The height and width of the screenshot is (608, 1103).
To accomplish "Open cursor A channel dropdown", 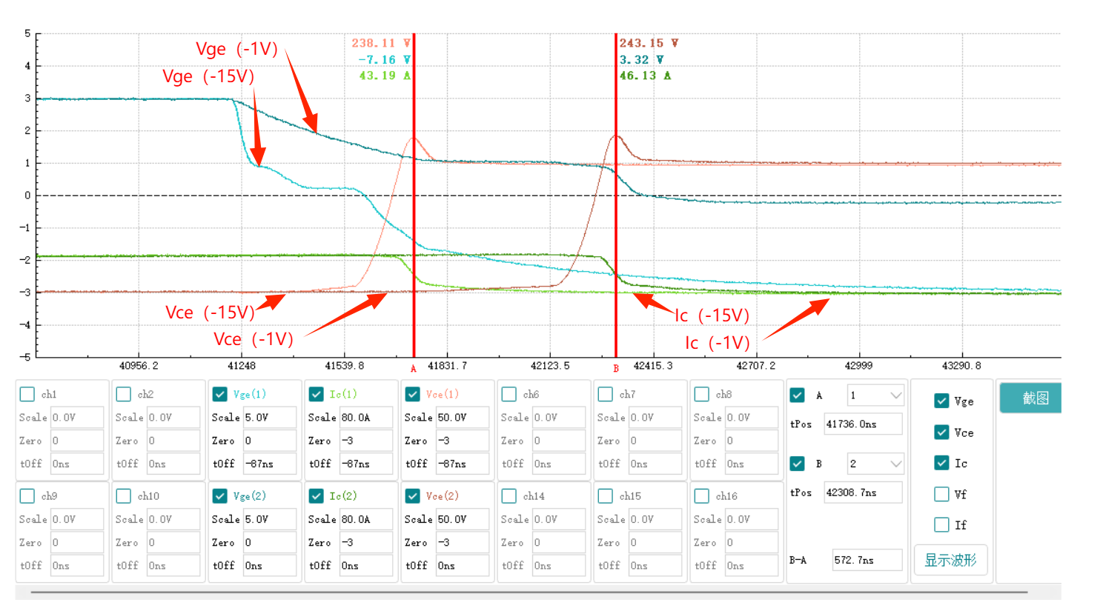I will pos(875,395).
